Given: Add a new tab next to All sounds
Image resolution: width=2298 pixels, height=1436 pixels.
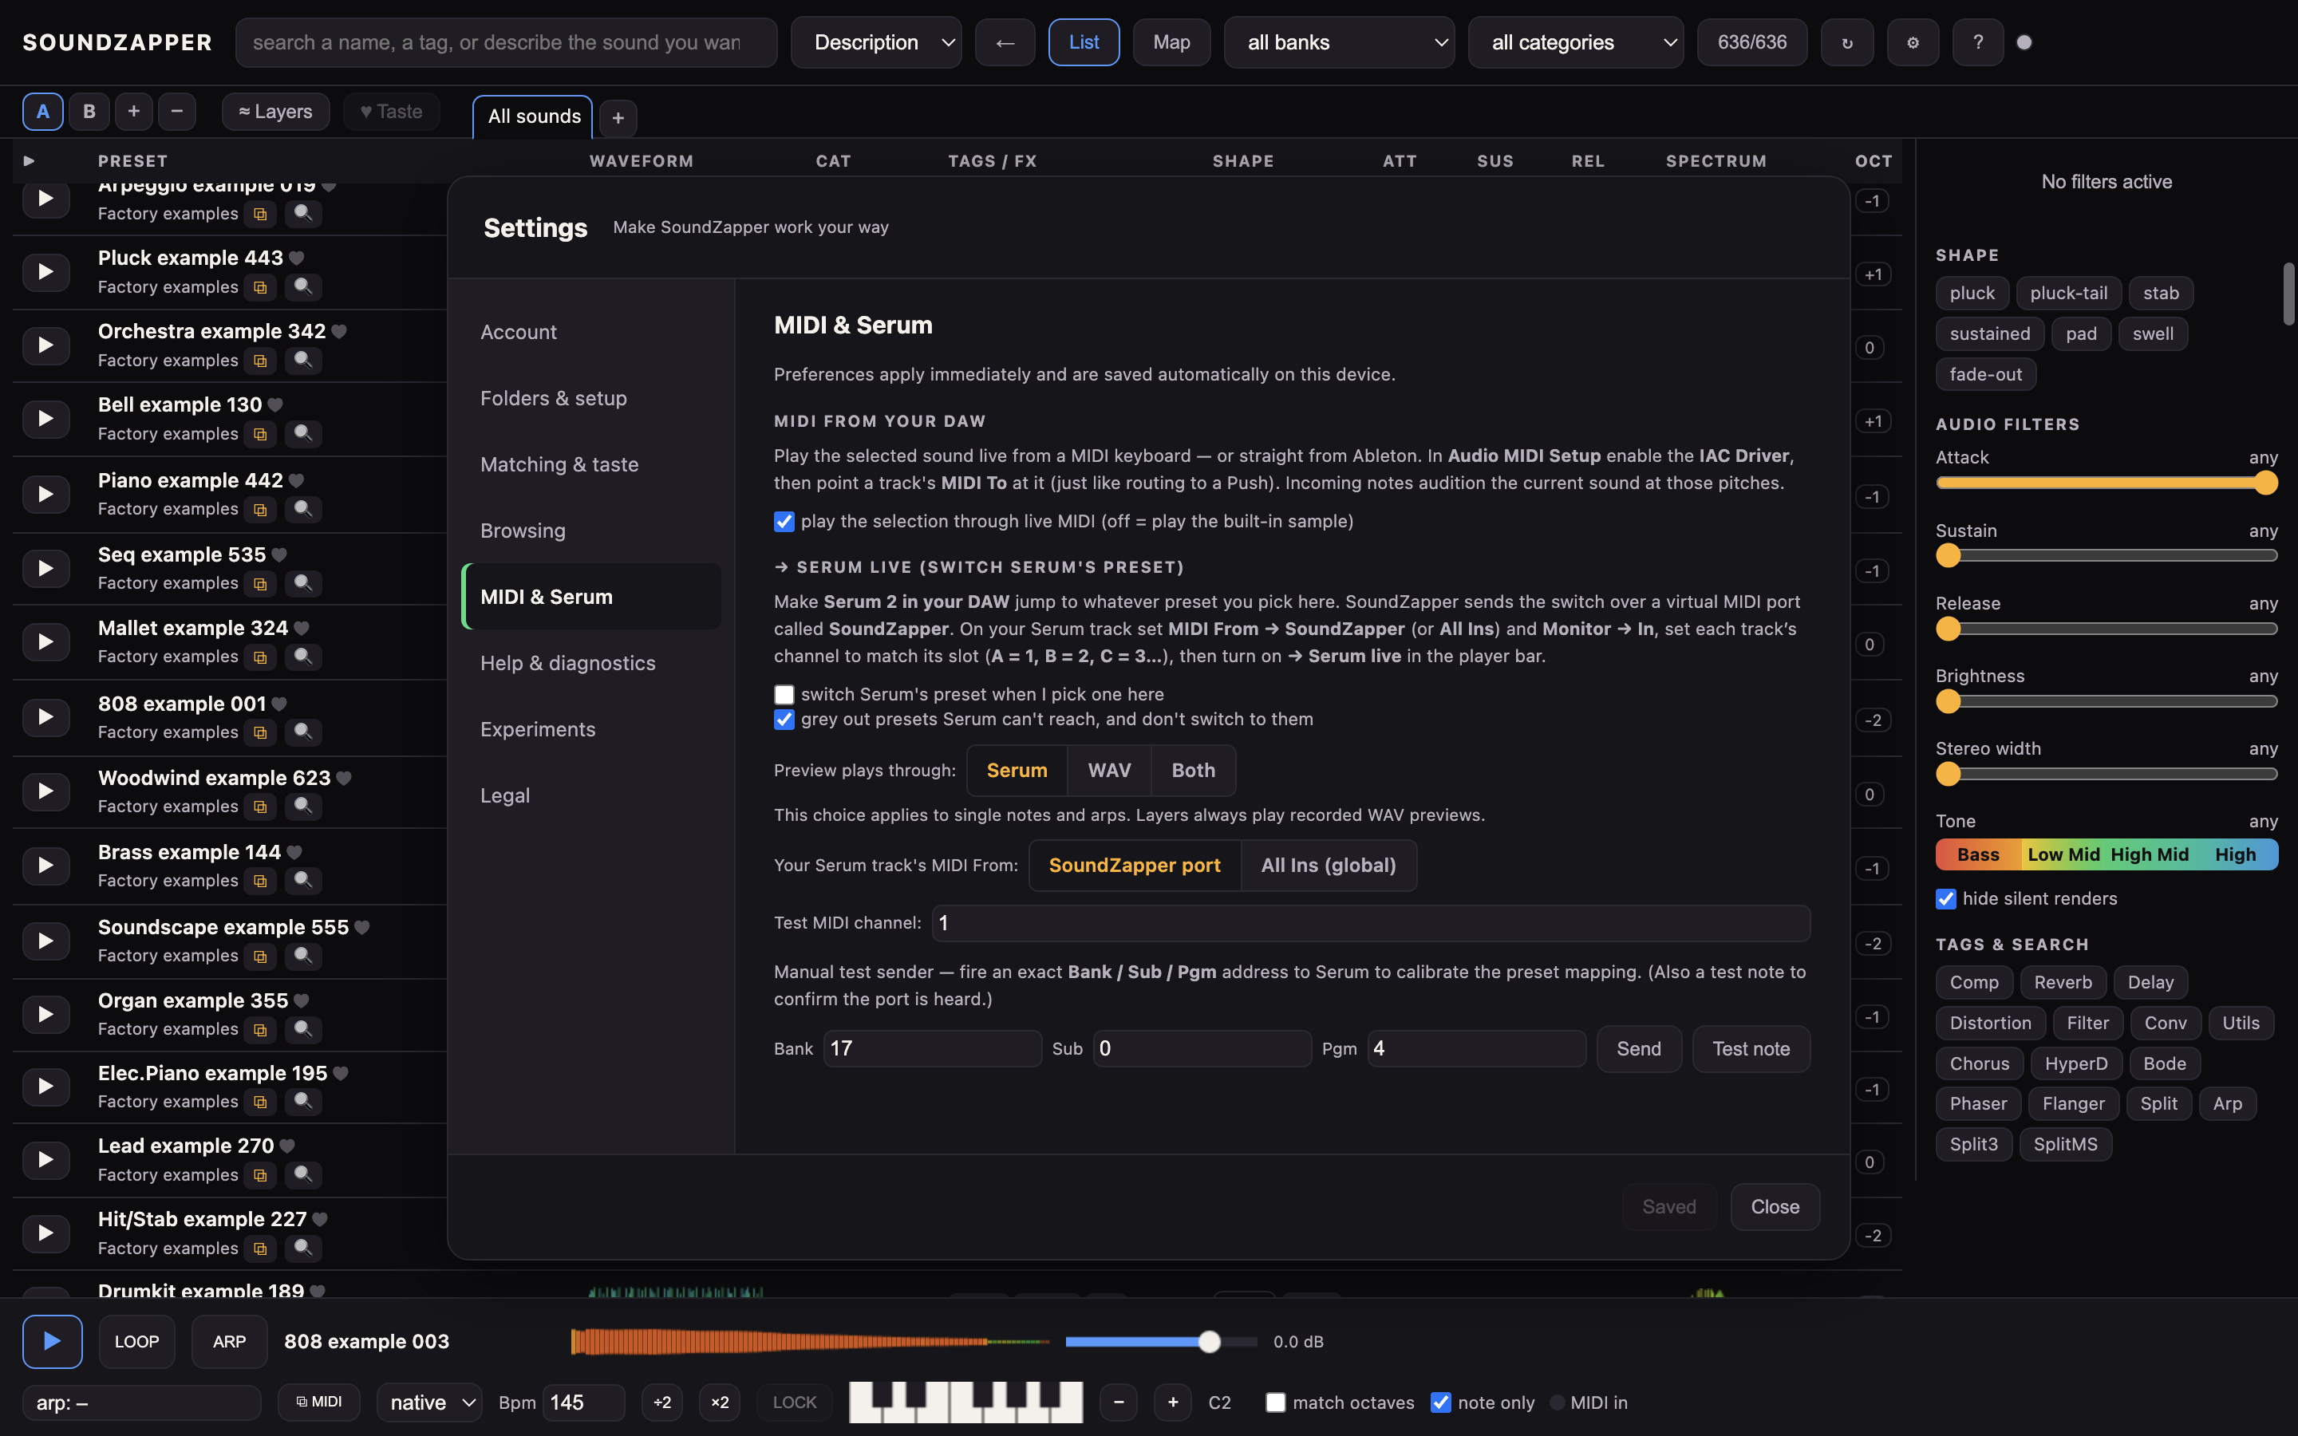Looking at the screenshot, I should (x=618, y=118).
